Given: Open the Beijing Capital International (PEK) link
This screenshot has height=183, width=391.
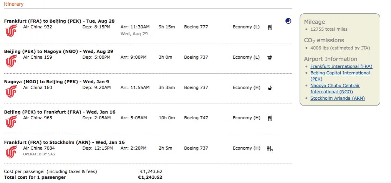Looking at the screenshot, I should click(340, 73).
